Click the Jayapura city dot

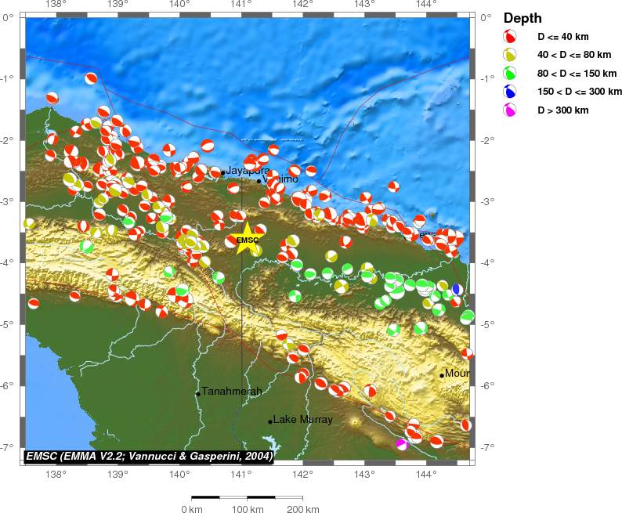pos(223,172)
